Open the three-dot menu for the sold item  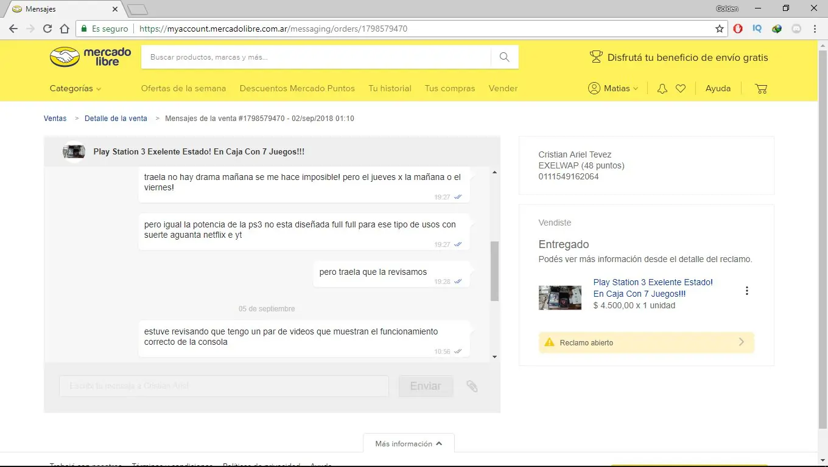(747, 291)
